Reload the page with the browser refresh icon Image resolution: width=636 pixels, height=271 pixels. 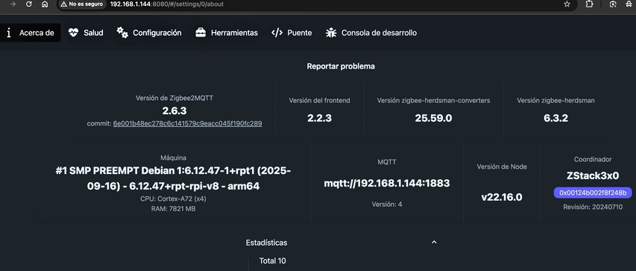click(x=29, y=4)
